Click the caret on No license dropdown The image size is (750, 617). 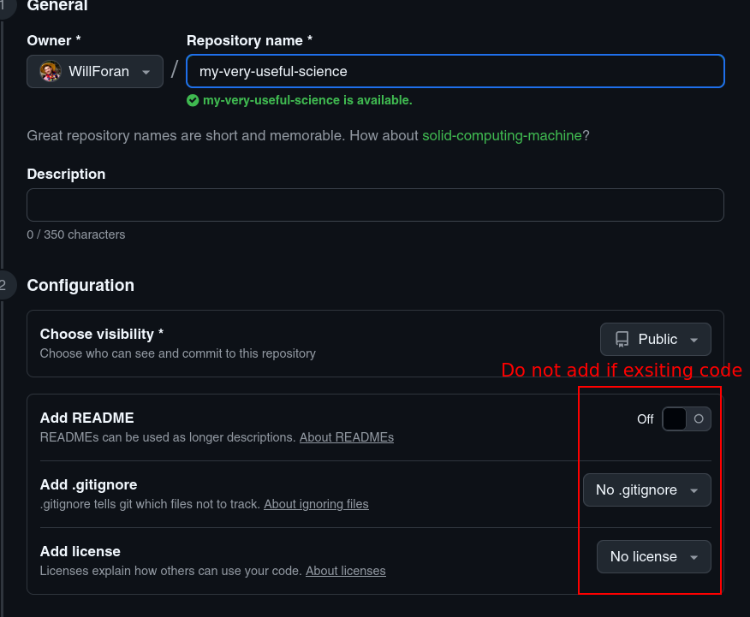pos(694,557)
